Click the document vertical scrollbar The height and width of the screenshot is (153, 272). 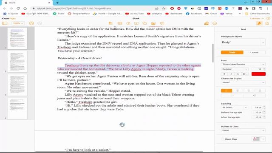point(213,53)
